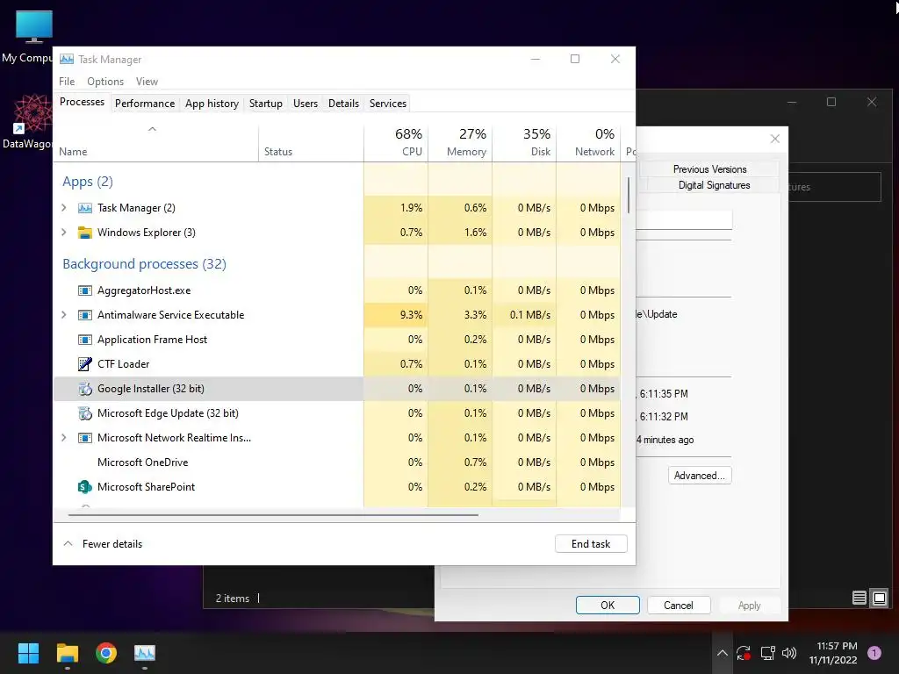Click the Microsoft Edge Update icon

pos(85,413)
